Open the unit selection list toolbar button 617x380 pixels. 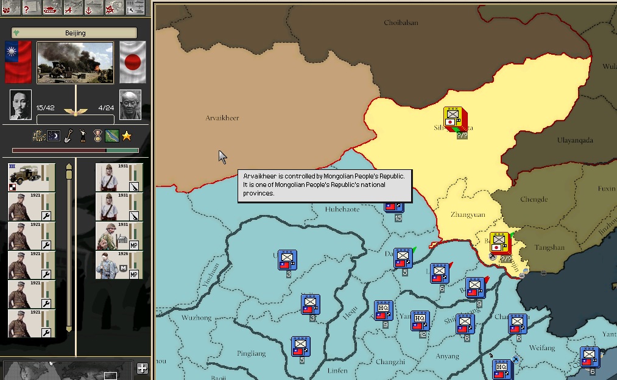point(134,8)
